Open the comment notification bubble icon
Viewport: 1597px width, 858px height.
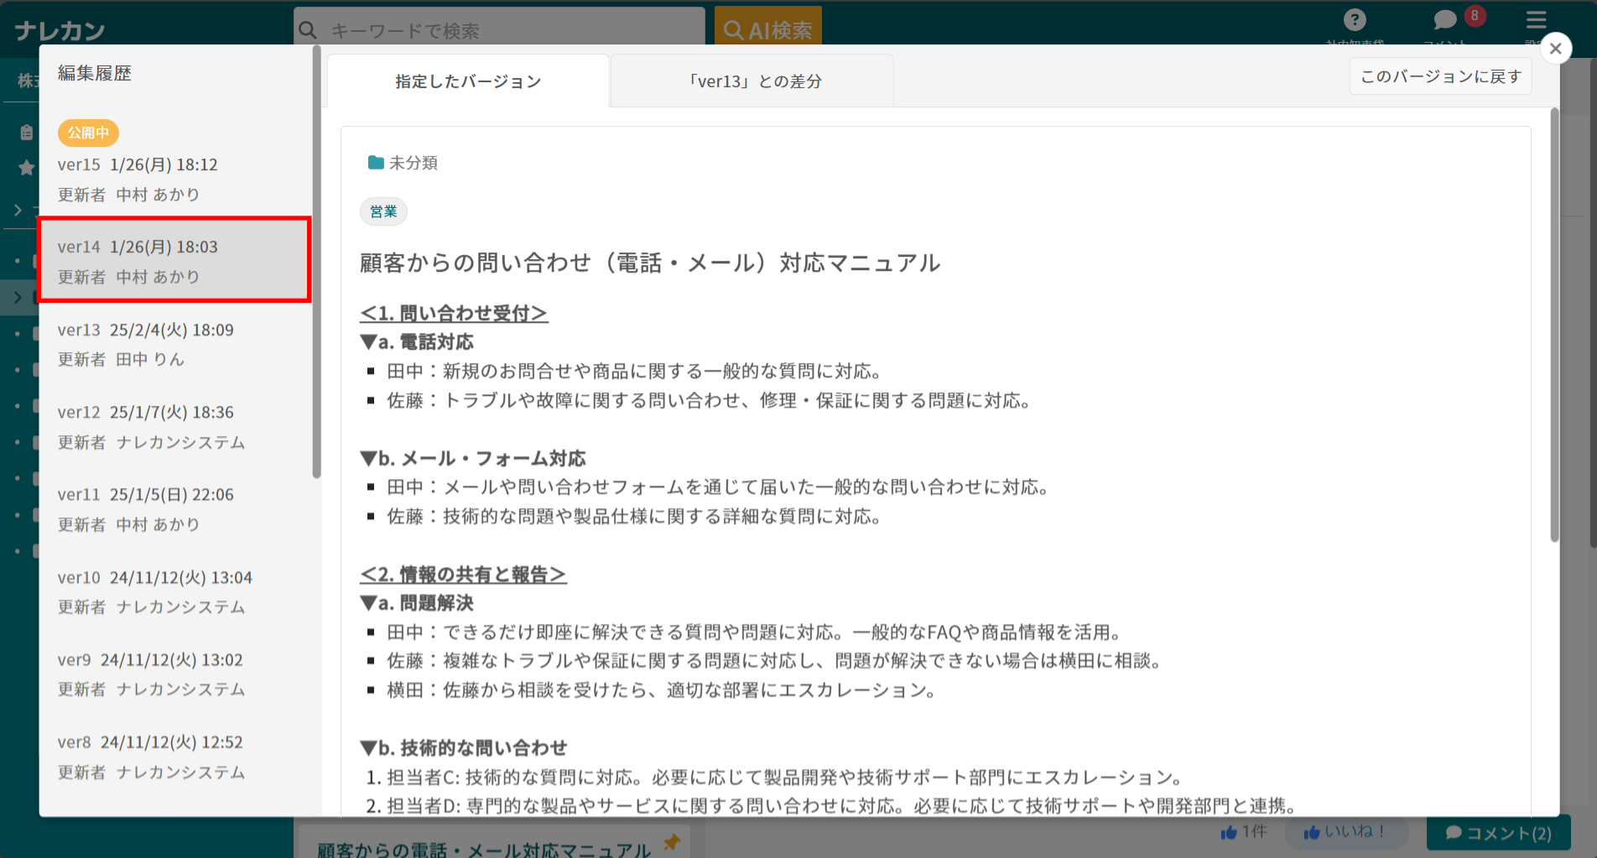coord(1444,19)
